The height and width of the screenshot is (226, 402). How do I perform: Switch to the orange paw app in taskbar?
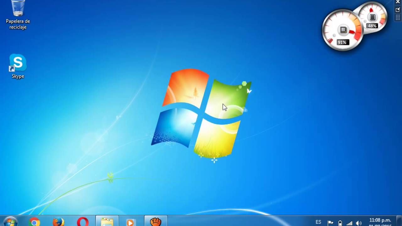pos(155,221)
